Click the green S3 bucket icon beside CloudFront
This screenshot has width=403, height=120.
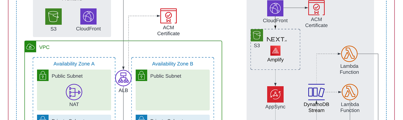[53, 16]
